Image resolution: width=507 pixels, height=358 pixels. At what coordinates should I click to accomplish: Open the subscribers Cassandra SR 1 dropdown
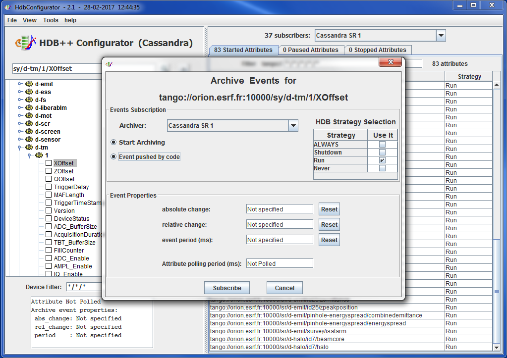coord(441,36)
